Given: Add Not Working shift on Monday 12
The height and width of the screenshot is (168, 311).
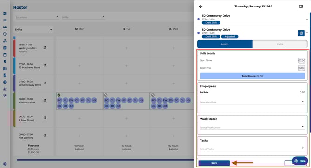Looking at the screenshot, I should [x=79, y=136].
